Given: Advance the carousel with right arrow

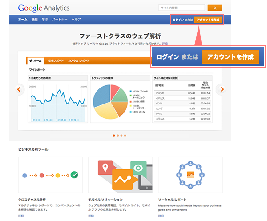Looking at the screenshot, I should coord(222,89).
